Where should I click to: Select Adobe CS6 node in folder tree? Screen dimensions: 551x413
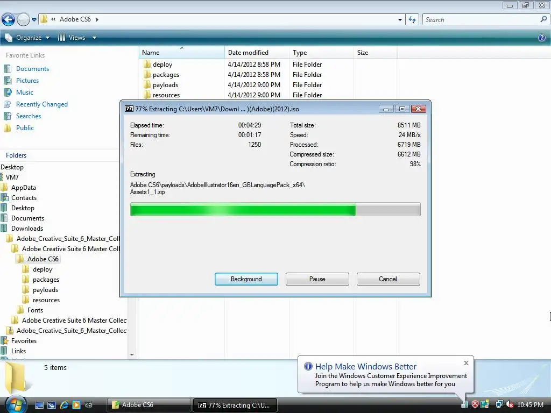pyautogui.click(x=43, y=259)
